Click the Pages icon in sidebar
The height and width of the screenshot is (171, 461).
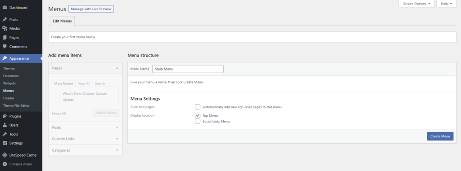pos(5,38)
